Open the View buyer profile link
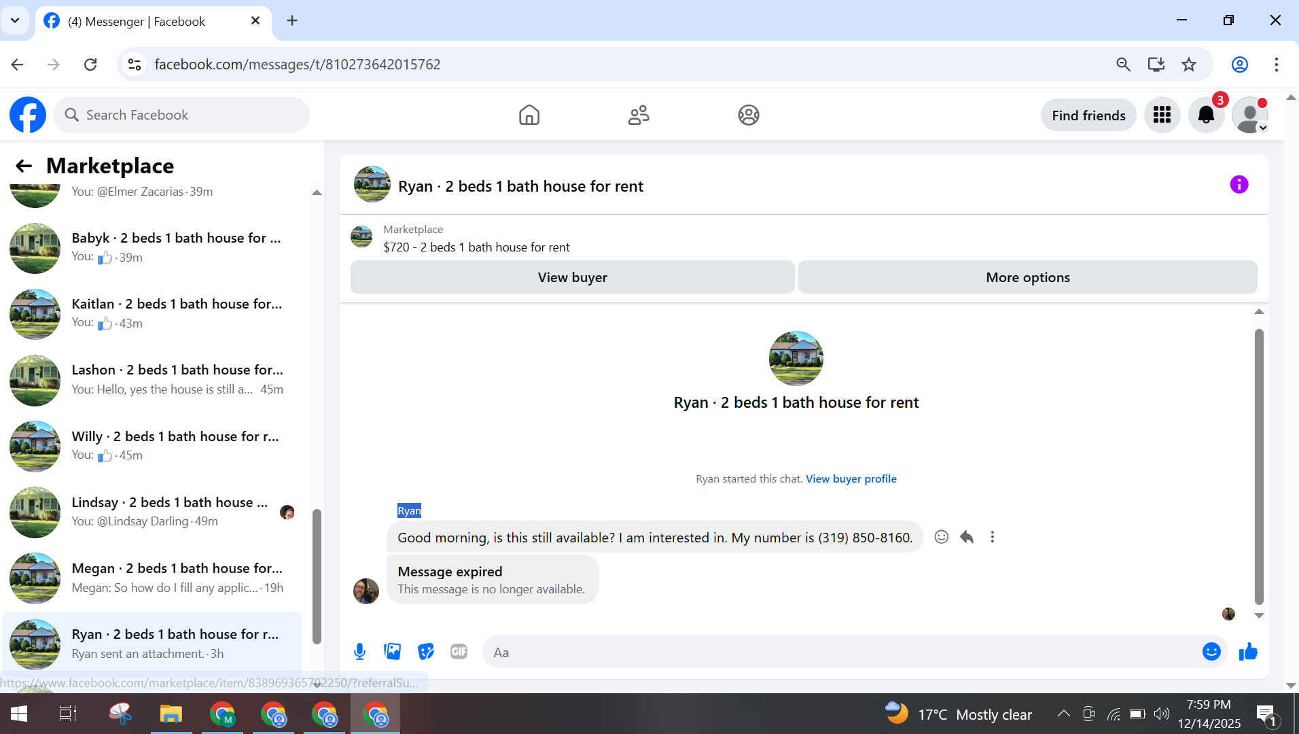 click(851, 478)
